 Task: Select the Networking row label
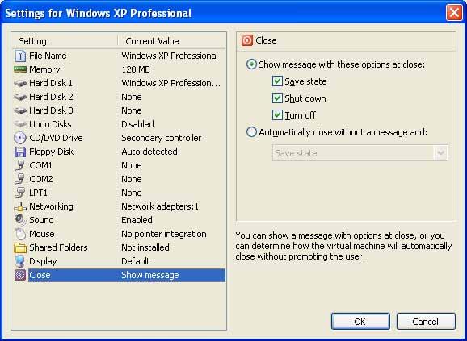(x=51, y=206)
